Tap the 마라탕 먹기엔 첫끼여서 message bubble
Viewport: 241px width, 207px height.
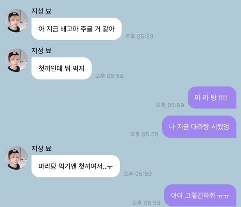[75, 166]
